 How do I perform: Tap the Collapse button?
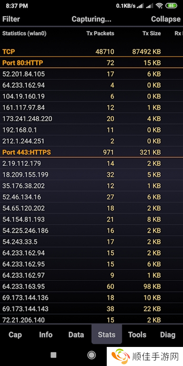(x=166, y=19)
